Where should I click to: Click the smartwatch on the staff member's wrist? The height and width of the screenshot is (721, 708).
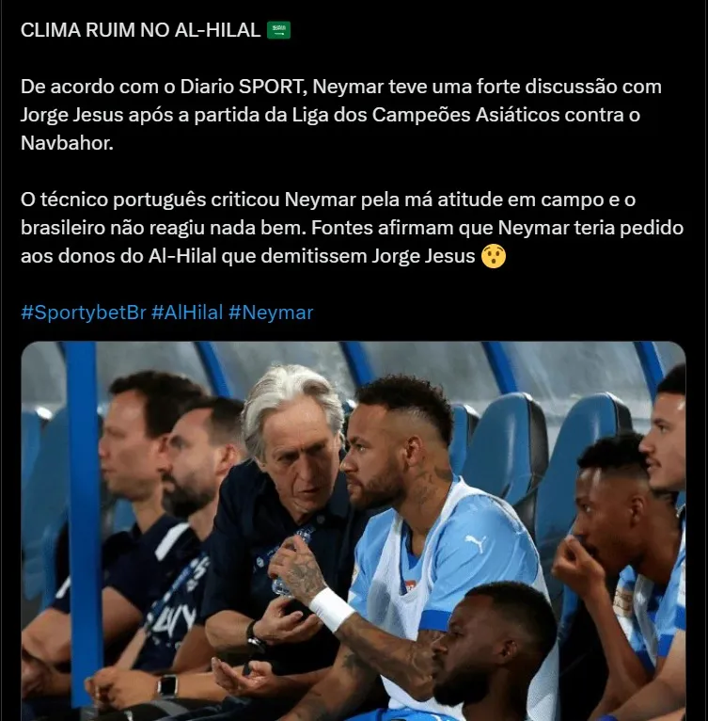tap(167, 685)
